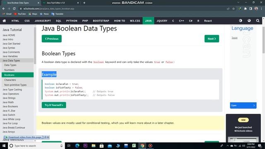Click Download video from this page
The width and height of the screenshot is (265, 149).
(x=25, y=137)
